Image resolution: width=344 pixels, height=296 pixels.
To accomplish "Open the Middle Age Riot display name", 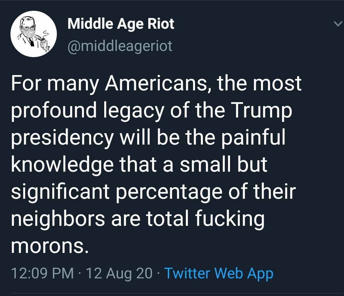I will pos(121,24).
